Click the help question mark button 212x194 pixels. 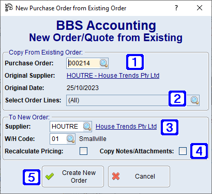176,8
